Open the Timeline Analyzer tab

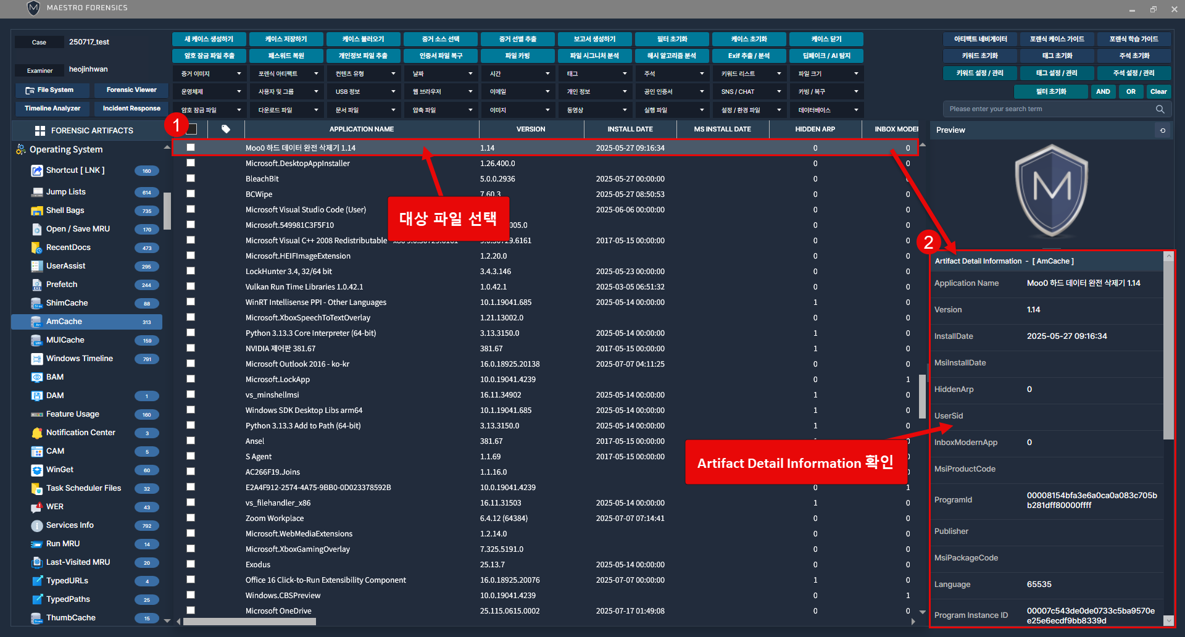pos(52,109)
